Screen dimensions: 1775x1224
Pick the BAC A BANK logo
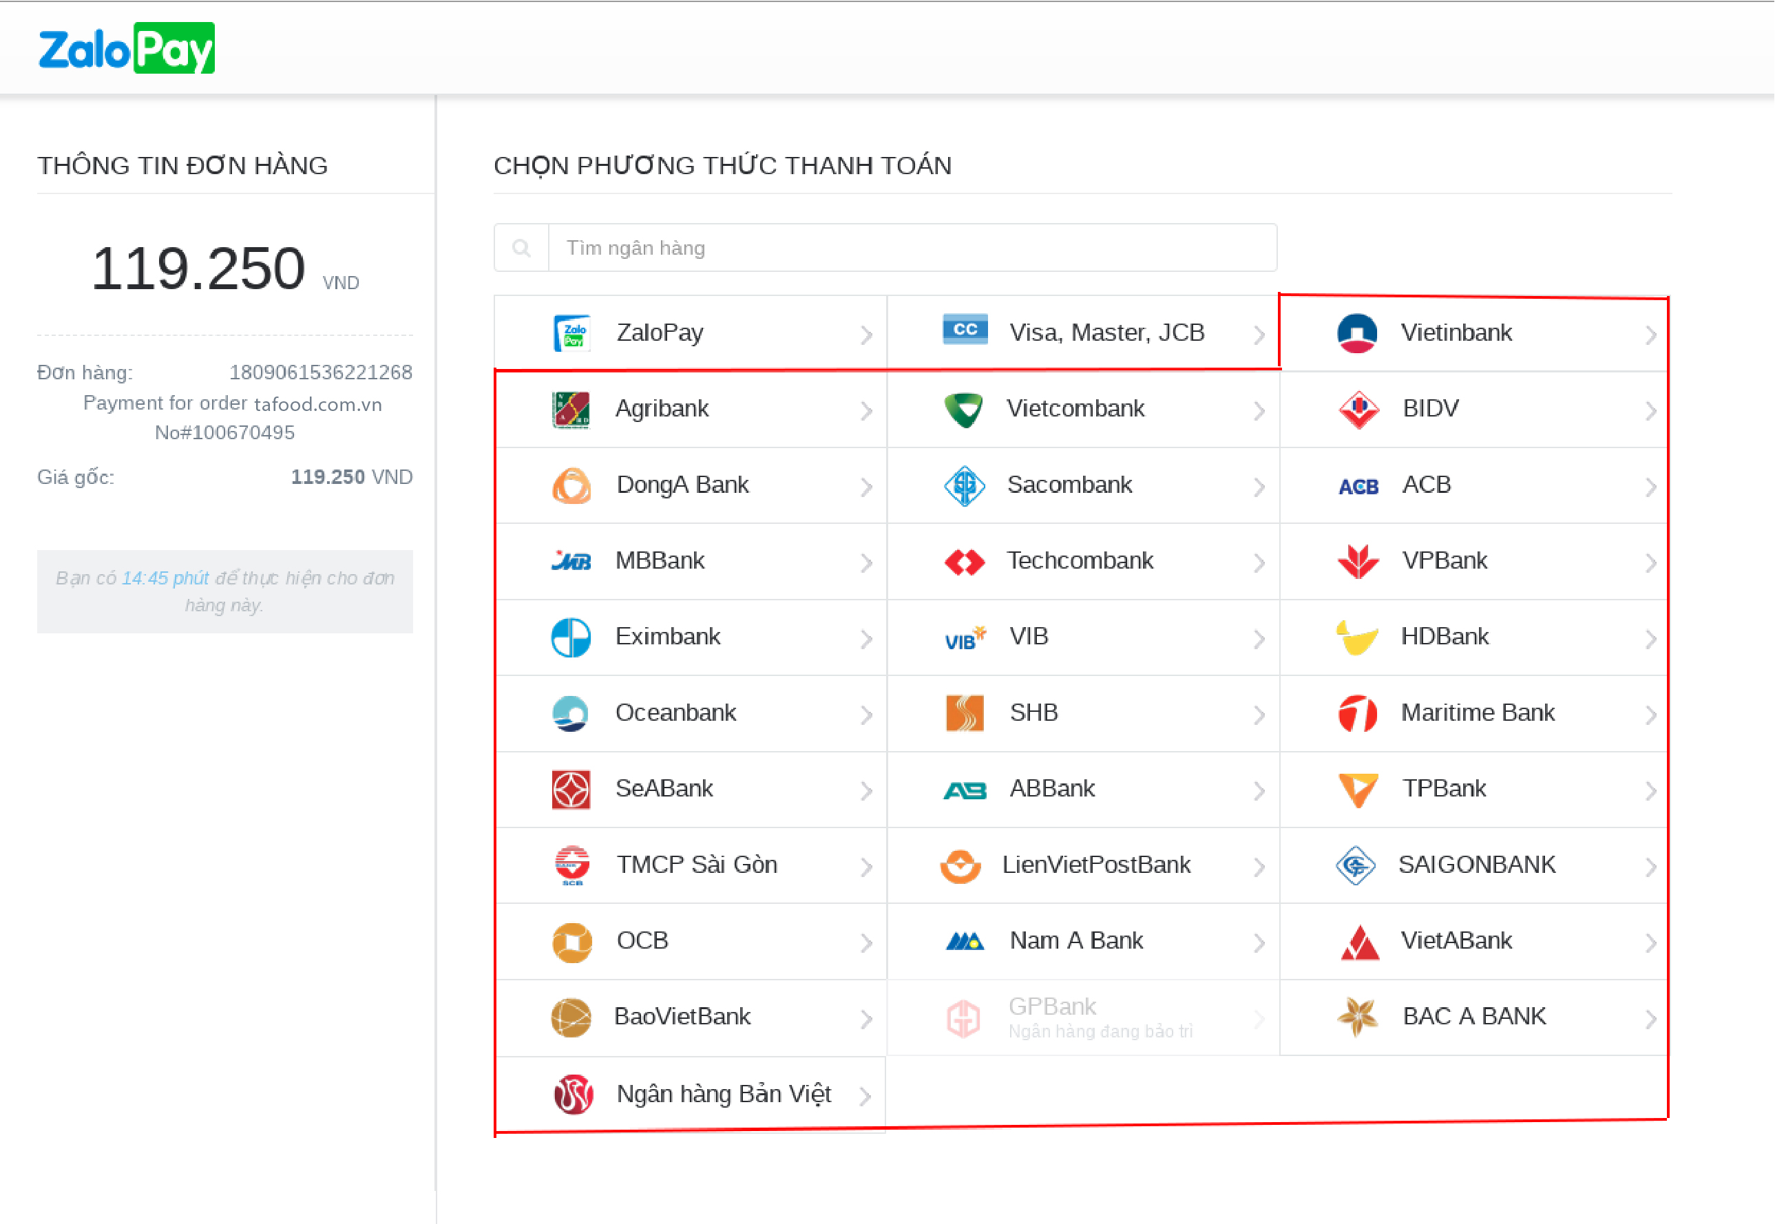tap(1358, 1017)
